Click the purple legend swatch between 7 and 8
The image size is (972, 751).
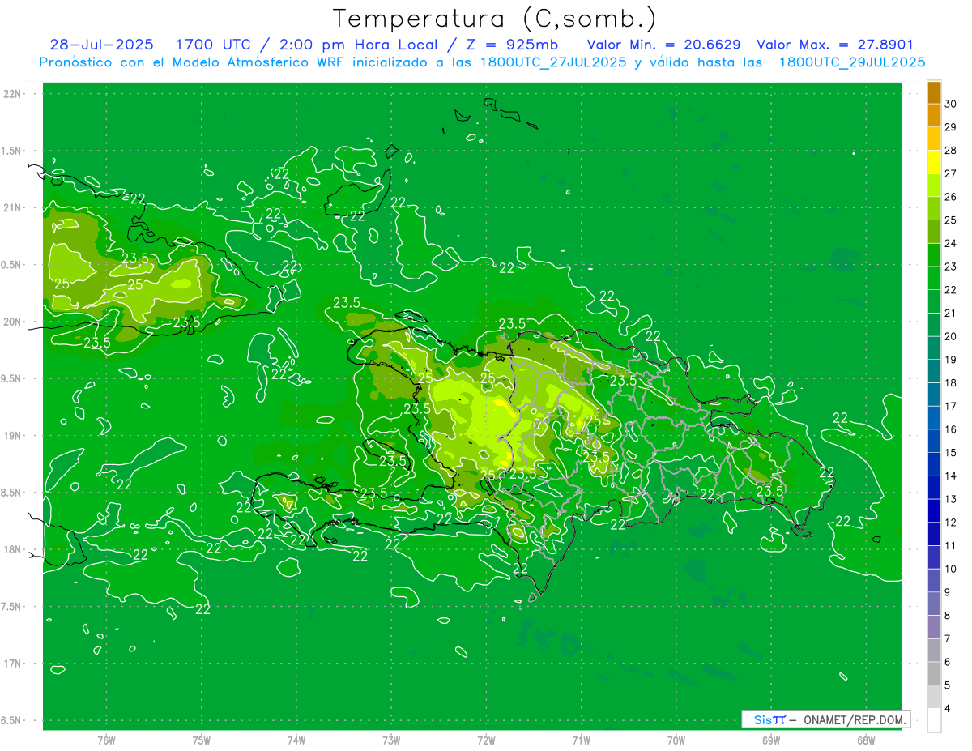[934, 627]
